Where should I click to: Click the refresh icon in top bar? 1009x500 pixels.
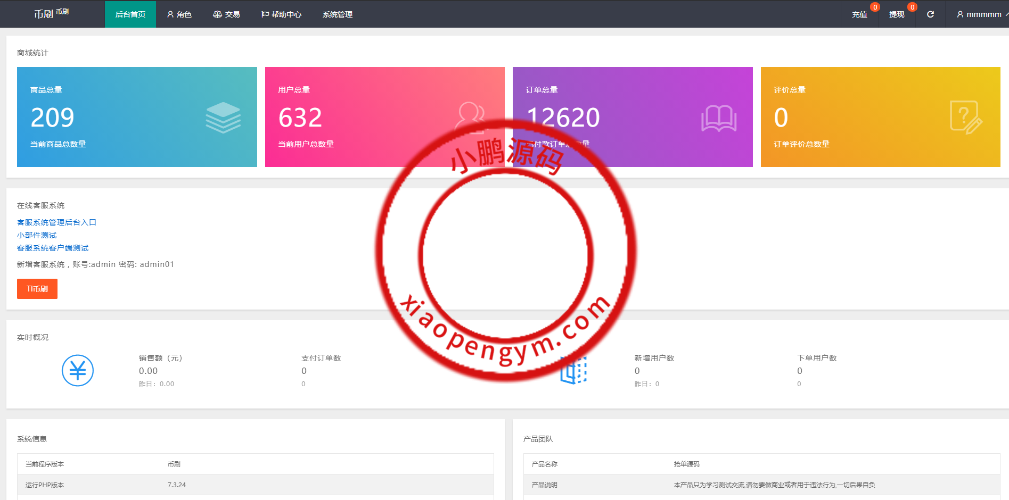point(930,14)
